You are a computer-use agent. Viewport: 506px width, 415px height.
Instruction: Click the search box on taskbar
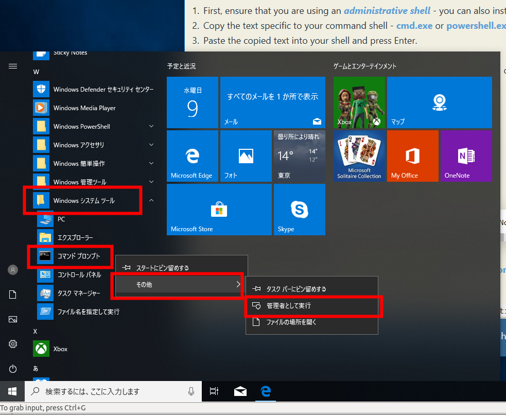click(x=113, y=391)
